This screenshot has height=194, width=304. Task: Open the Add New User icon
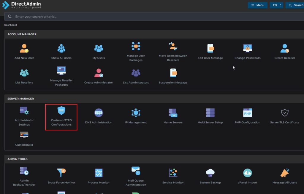[x=24, y=48]
